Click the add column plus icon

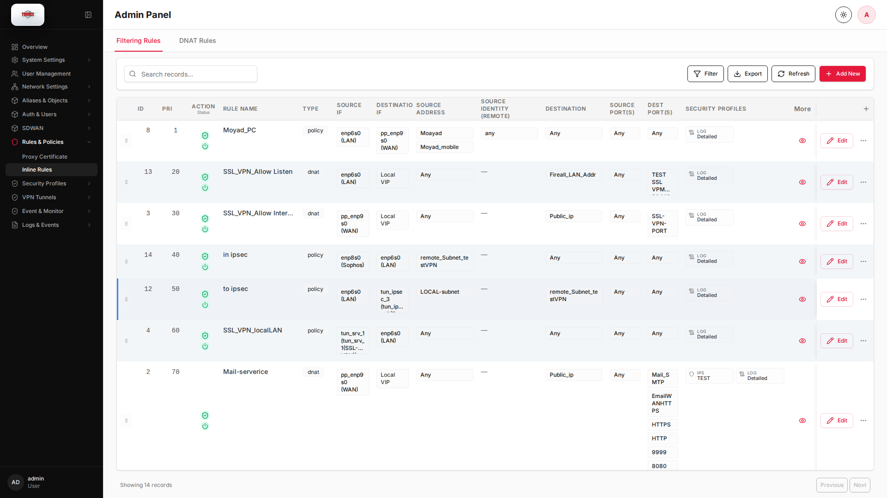pyautogui.click(x=866, y=109)
